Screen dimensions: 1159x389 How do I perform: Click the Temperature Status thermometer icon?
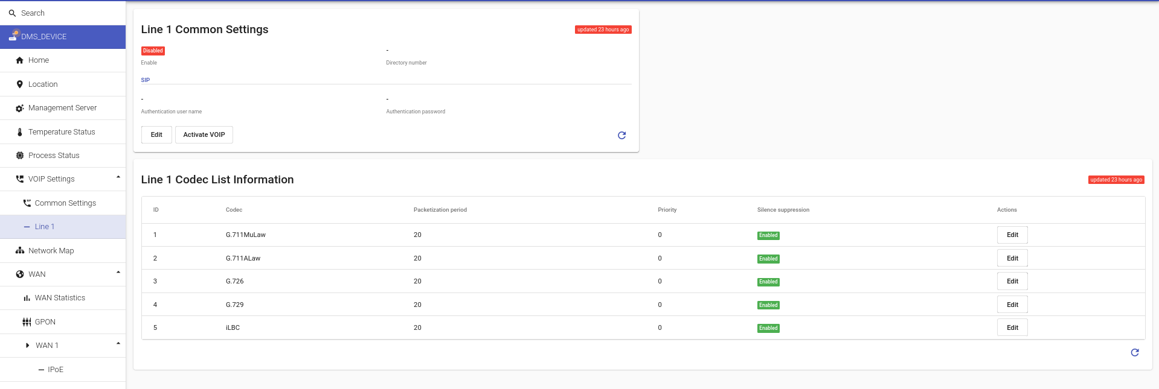point(20,132)
